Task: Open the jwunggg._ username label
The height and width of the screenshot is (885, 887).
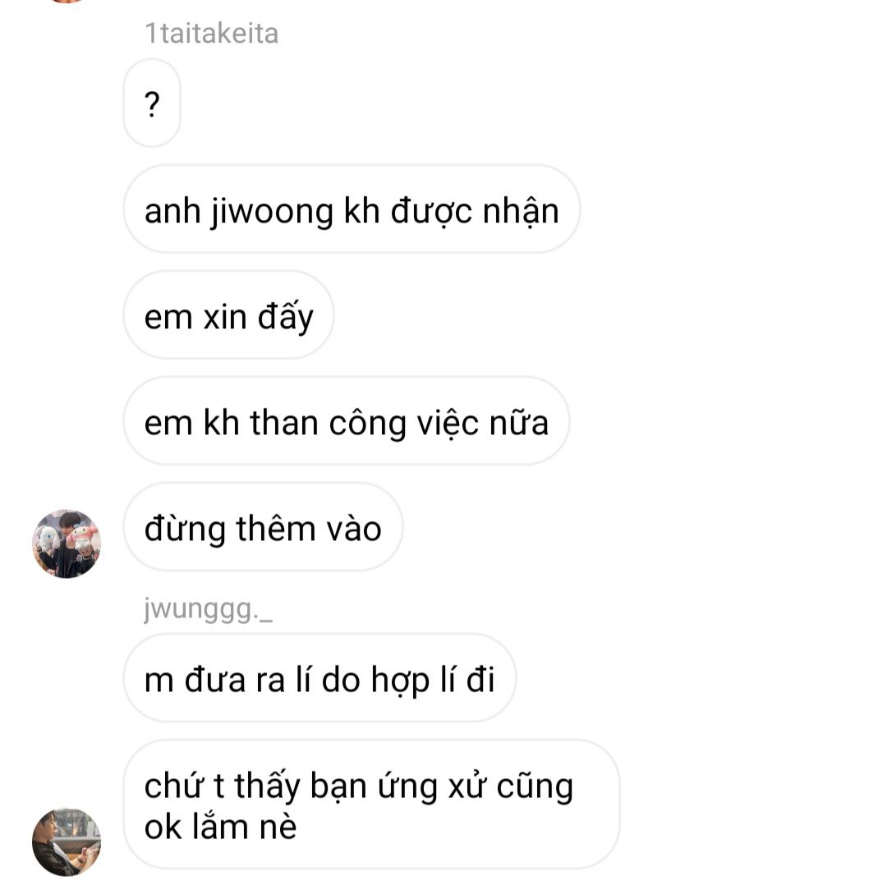Action: tap(208, 610)
